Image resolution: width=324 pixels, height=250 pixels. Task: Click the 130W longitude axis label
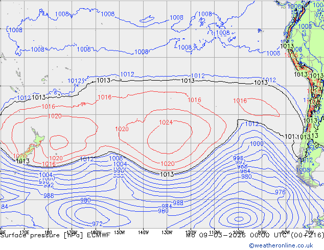[x=167, y=233]
